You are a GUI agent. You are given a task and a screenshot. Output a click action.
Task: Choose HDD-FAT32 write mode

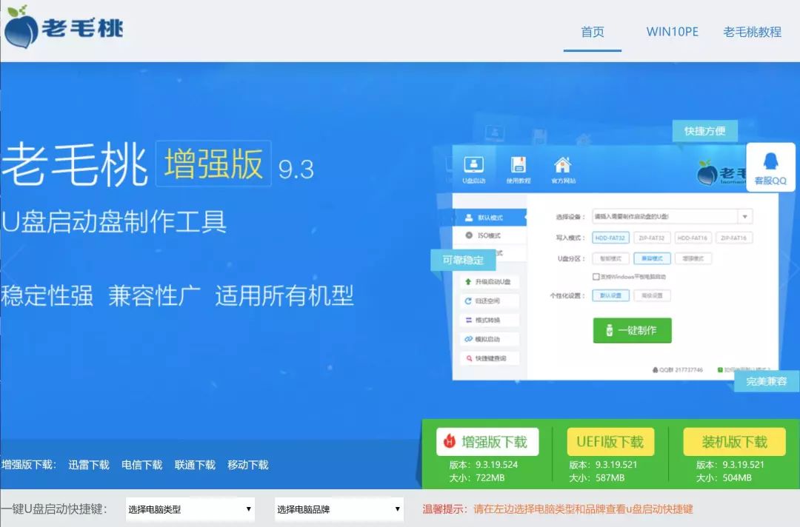click(610, 238)
